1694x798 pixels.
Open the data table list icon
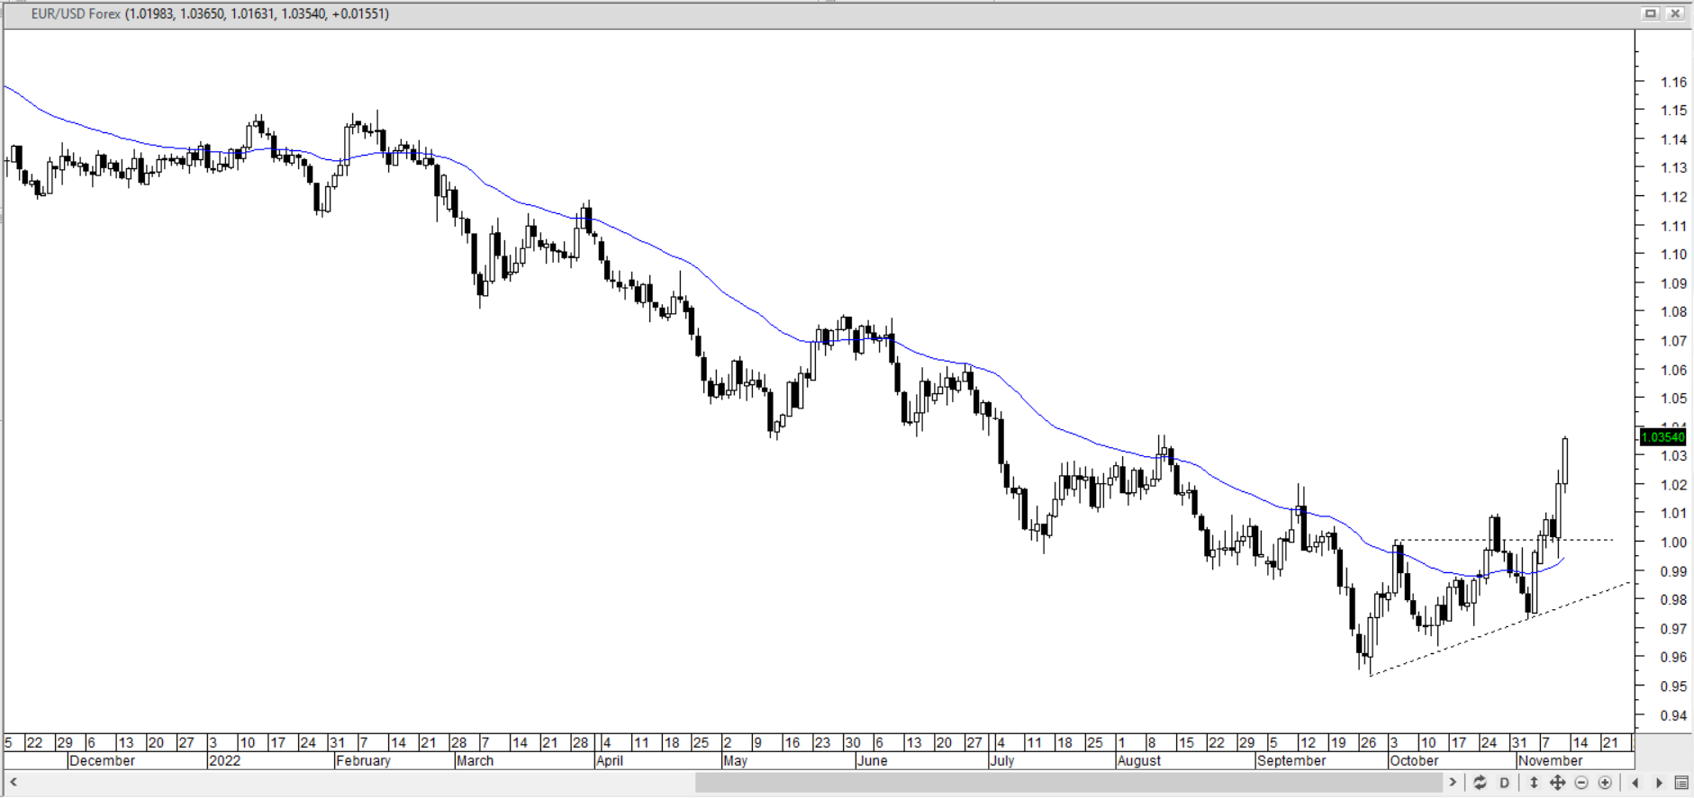(1681, 783)
